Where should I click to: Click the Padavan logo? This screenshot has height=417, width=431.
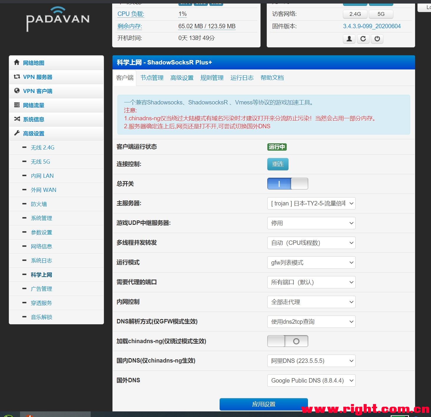click(58, 19)
